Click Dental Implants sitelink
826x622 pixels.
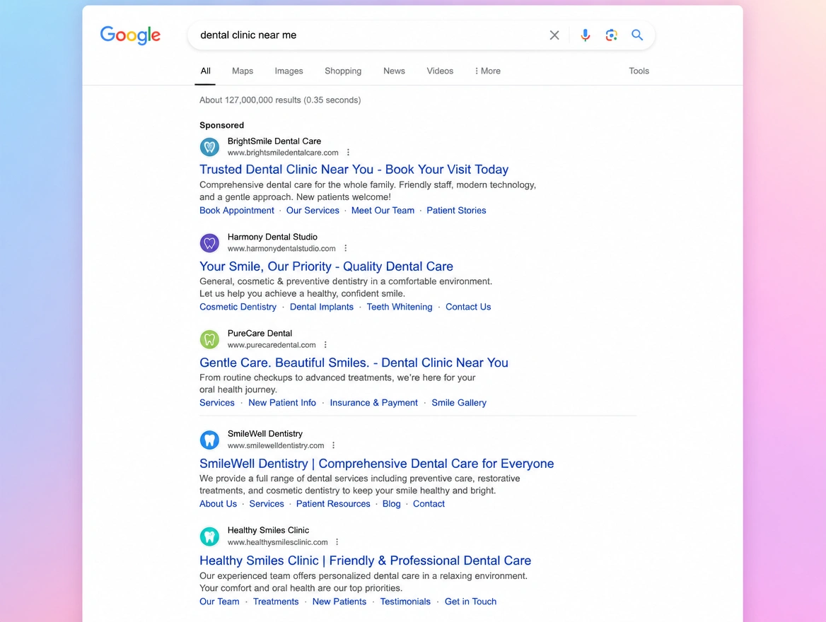[x=321, y=307]
